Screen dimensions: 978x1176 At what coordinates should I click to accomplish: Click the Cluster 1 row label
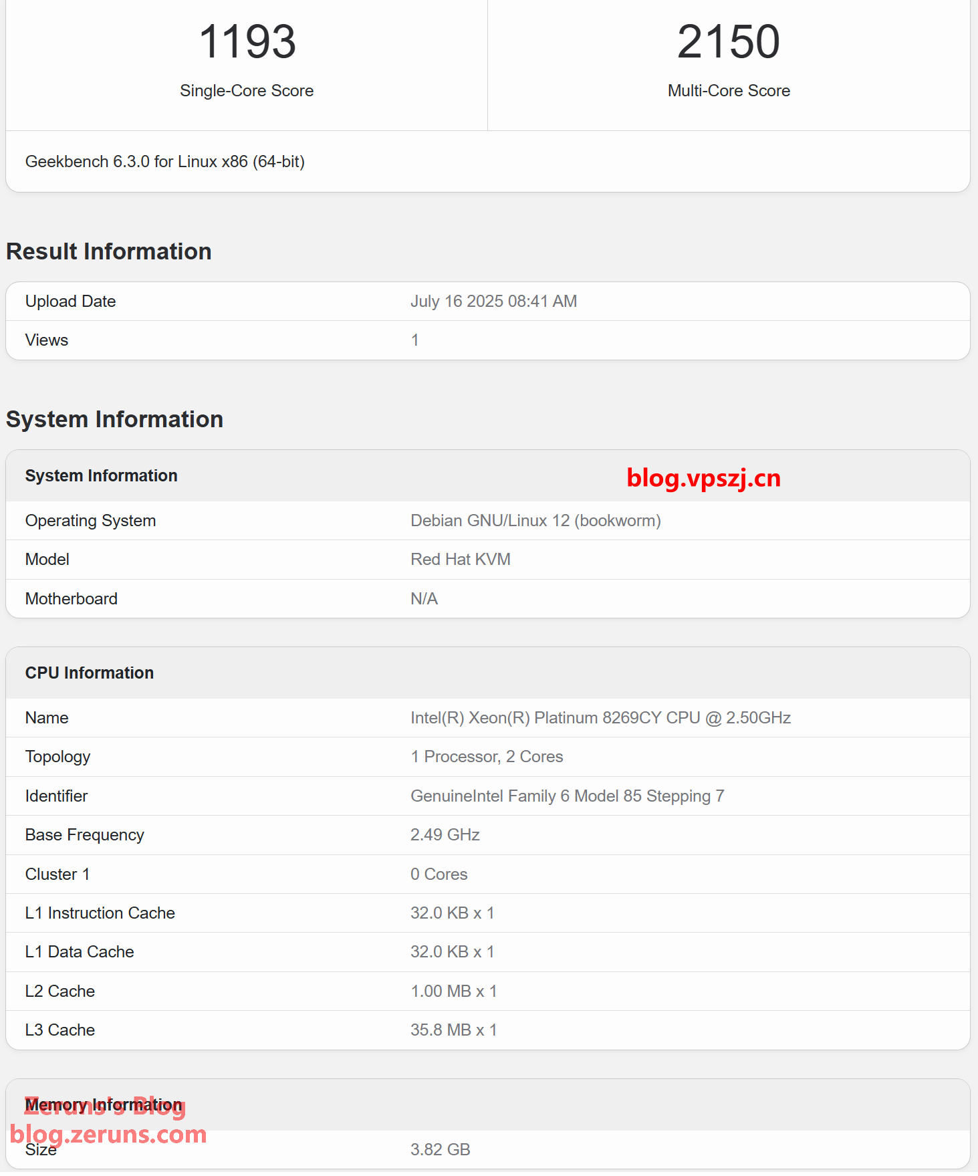coord(57,874)
